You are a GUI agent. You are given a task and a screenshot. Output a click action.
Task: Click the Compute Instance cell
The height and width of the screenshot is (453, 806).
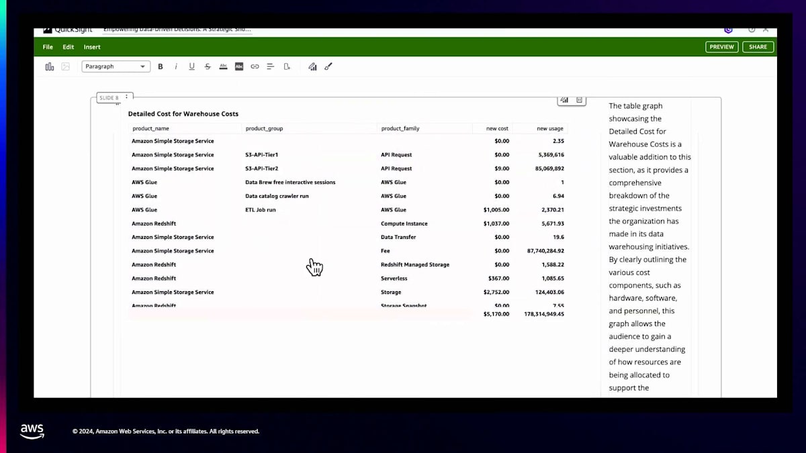coord(404,223)
